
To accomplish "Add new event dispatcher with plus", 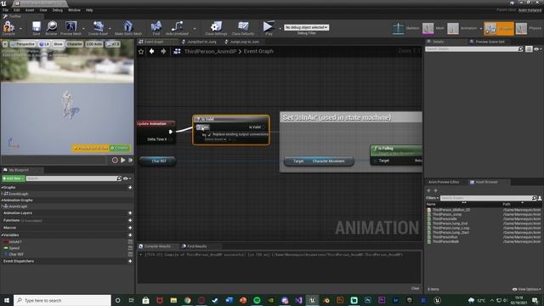I will (130, 261).
